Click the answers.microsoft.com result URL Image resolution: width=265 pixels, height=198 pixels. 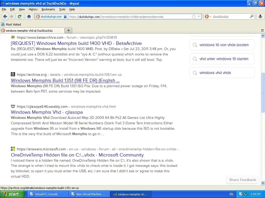[98, 149]
